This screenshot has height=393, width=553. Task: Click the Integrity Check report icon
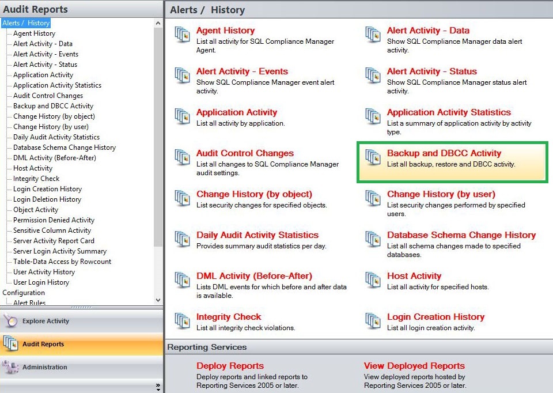point(183,321)
